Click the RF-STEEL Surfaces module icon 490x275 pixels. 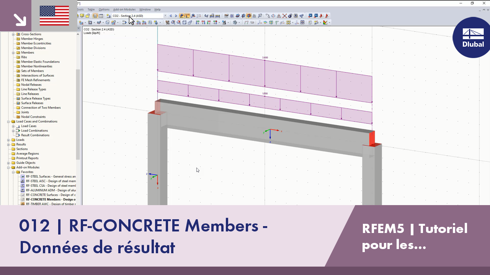23,176
